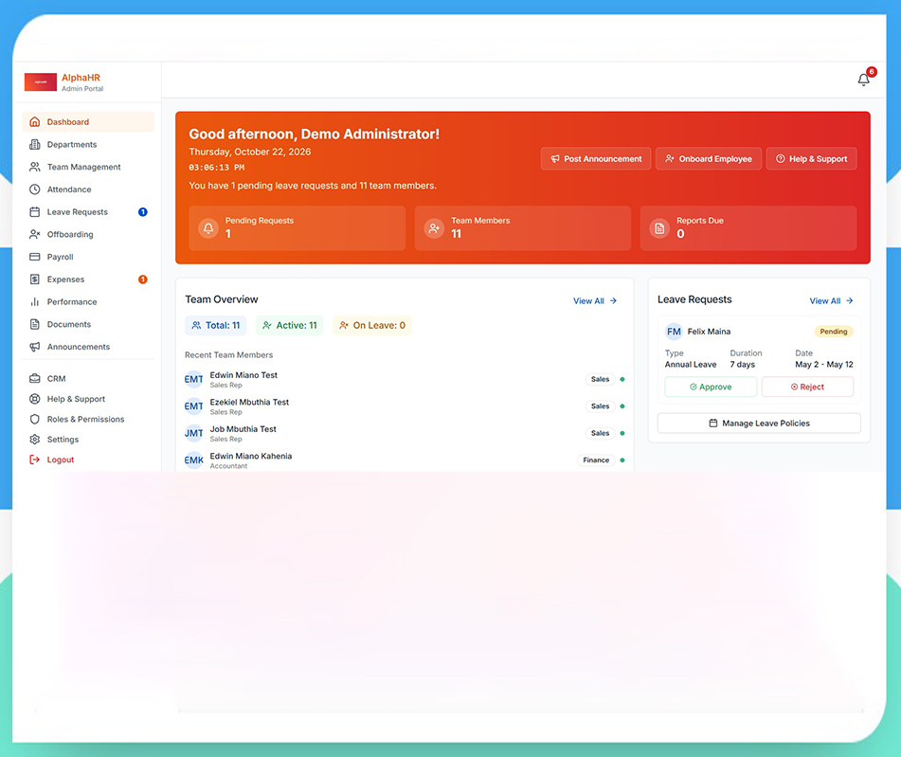Viewport: 901px width, 757px height.
Task: Select Attendance in the sidebar
Action: coord(88,189)
